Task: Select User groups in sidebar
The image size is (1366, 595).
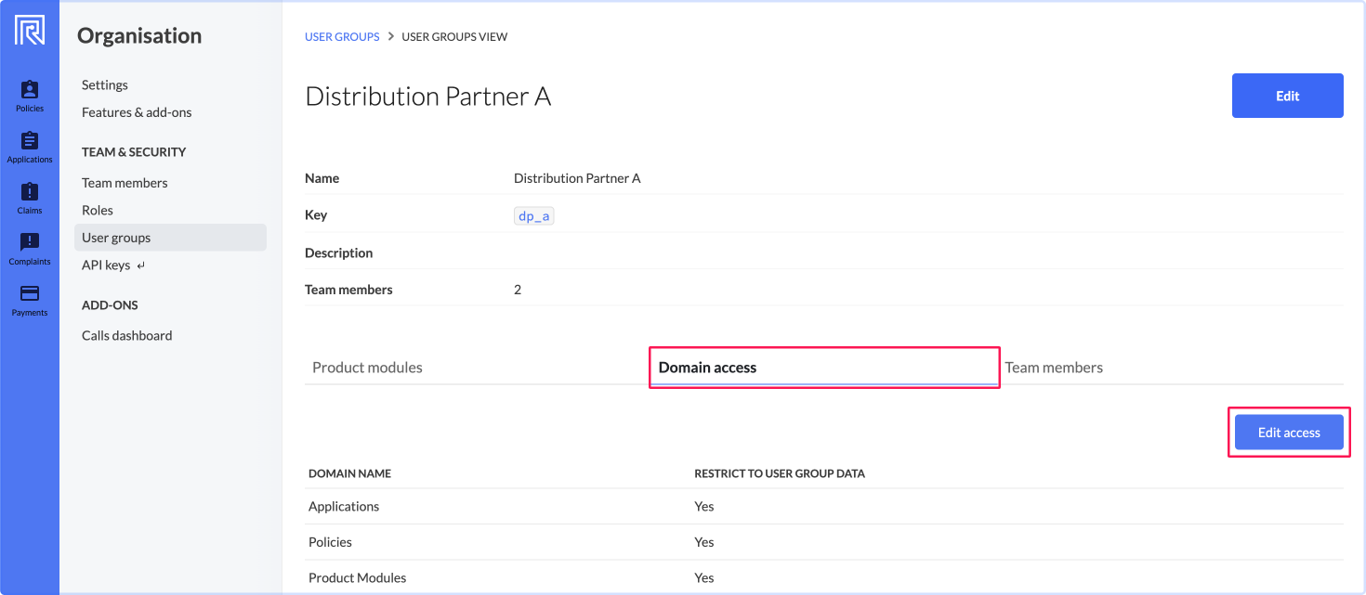Action: coord(170,238)
